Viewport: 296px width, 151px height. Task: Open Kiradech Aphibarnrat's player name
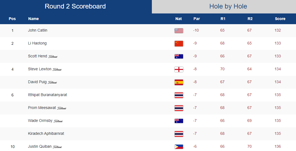pyautogui.click(x=46, y=133)
